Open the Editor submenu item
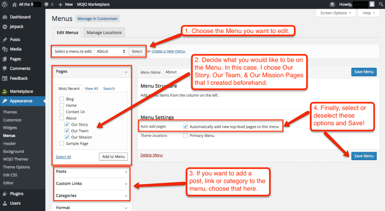Viewport: 385px width, 211px height. pyautogui.click(x=8, y=183)
